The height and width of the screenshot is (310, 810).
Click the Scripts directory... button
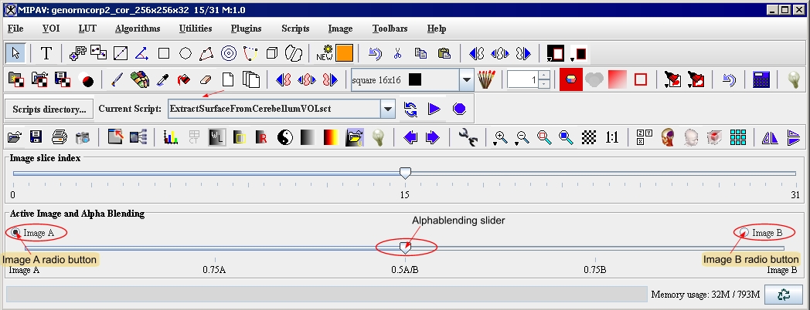[x=49, y=109]
